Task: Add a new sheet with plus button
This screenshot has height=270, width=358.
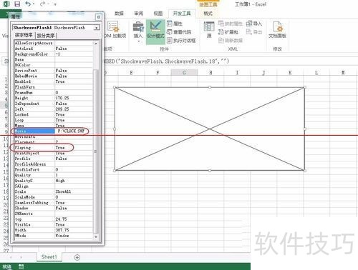Action: (x=77, y=257)
